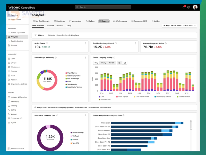Image resolution: width=206 pixels, height=155 pixels.
Task: Open the Assistant sub-tab
Action: point(50,26)
